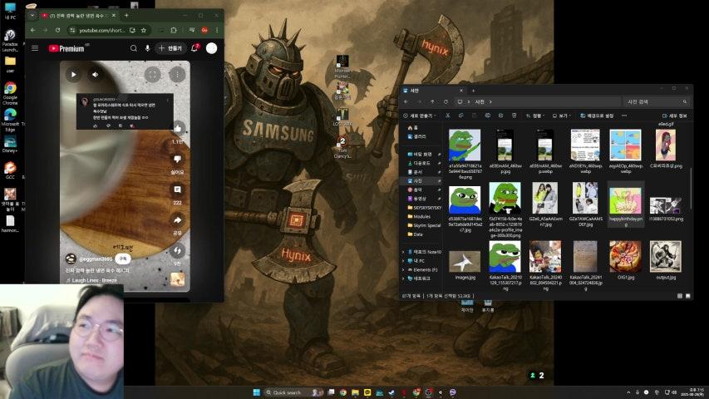Open YouTube notifications bell

194,48
